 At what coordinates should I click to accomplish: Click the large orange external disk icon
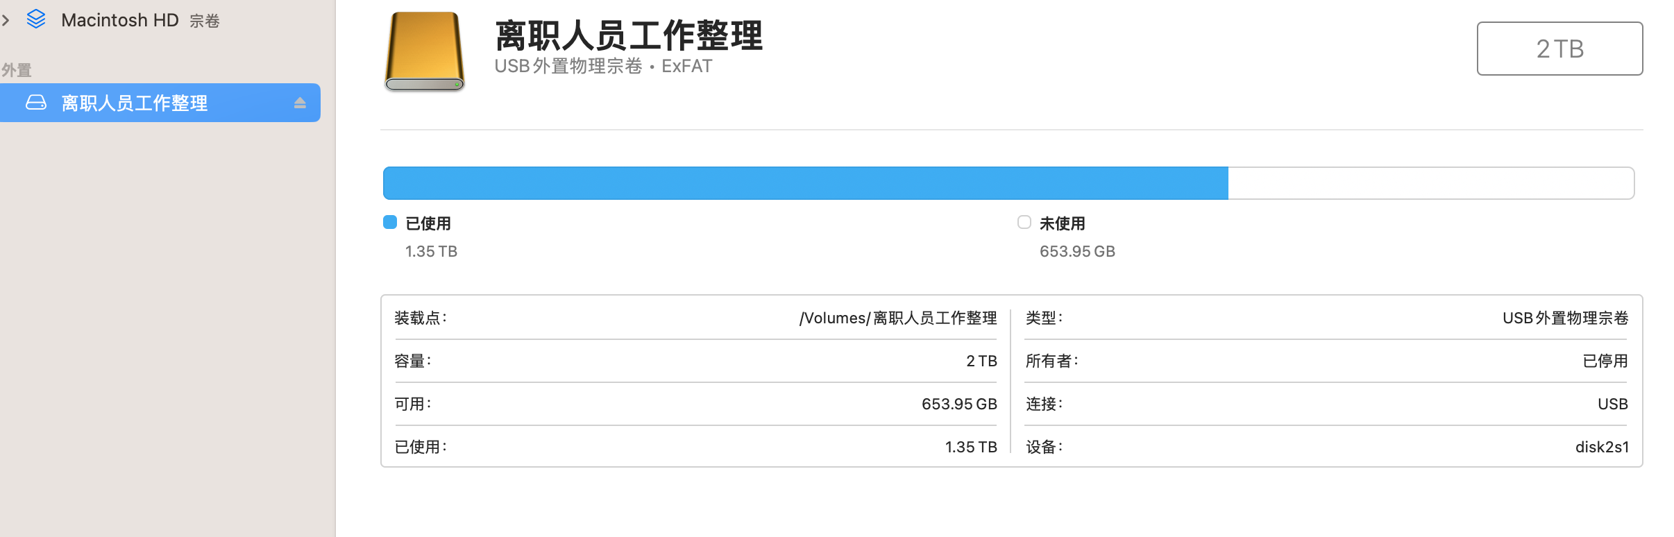click(x=425, y=51)
